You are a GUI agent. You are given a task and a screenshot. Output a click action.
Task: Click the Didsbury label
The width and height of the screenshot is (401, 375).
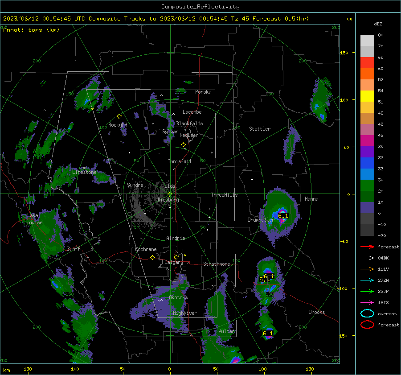pyautogui.click(x=168, y=200)
